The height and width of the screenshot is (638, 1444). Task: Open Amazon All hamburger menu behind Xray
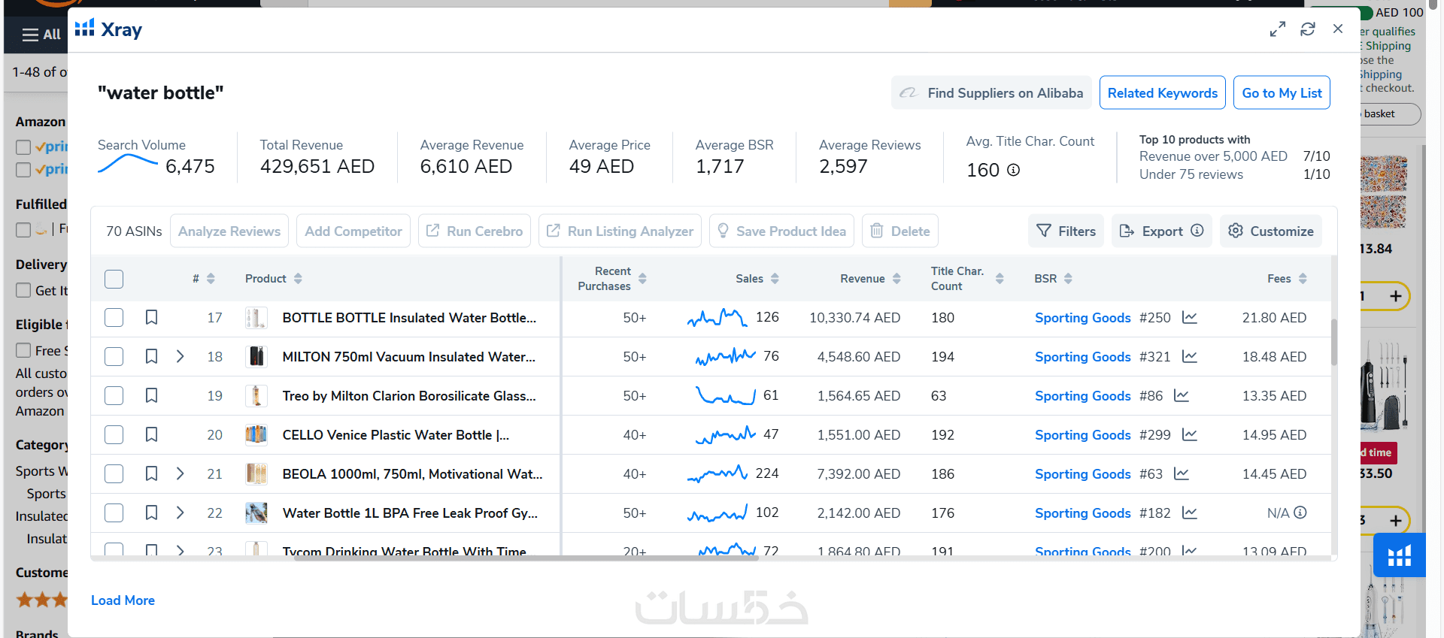coord(41,35)
